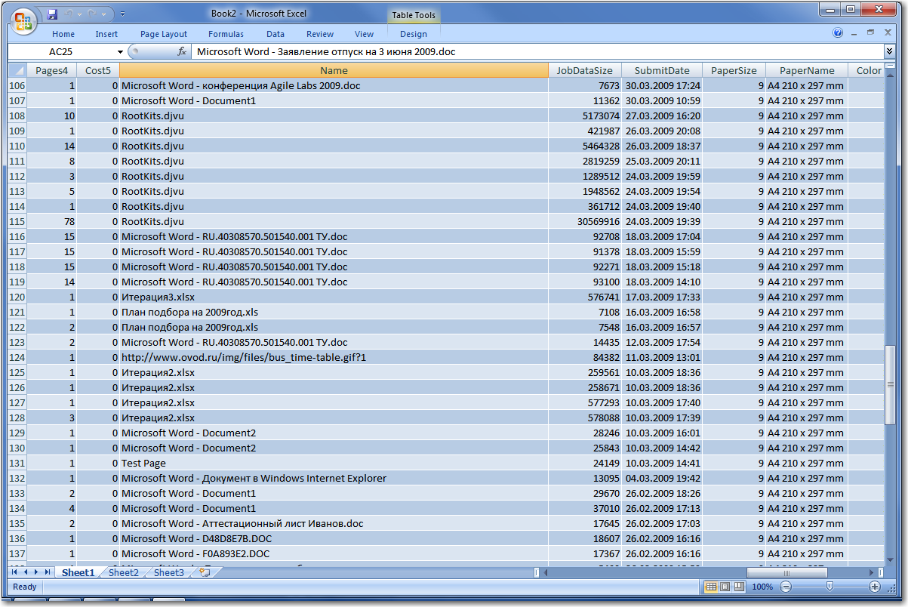The width and height of the screenshot is (908, 607).
Task: Click previous sheet navigation arrow
Action: coord(26,573)
